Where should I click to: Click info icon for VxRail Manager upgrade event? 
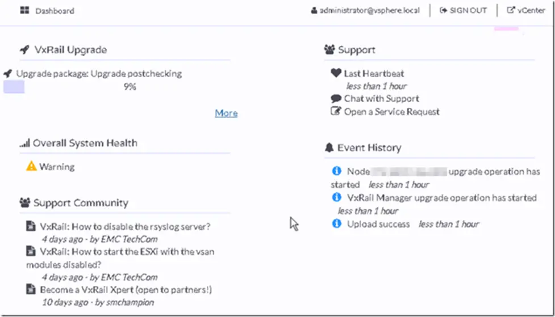(337, 197)
